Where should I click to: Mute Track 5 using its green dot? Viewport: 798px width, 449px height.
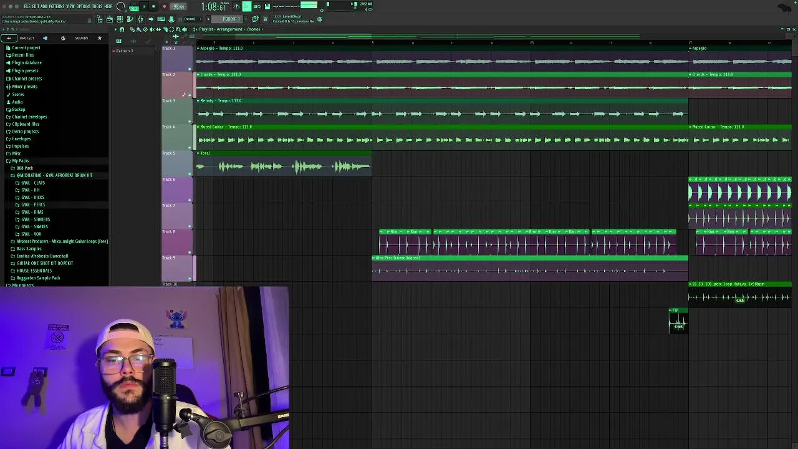tap(190, 174)
